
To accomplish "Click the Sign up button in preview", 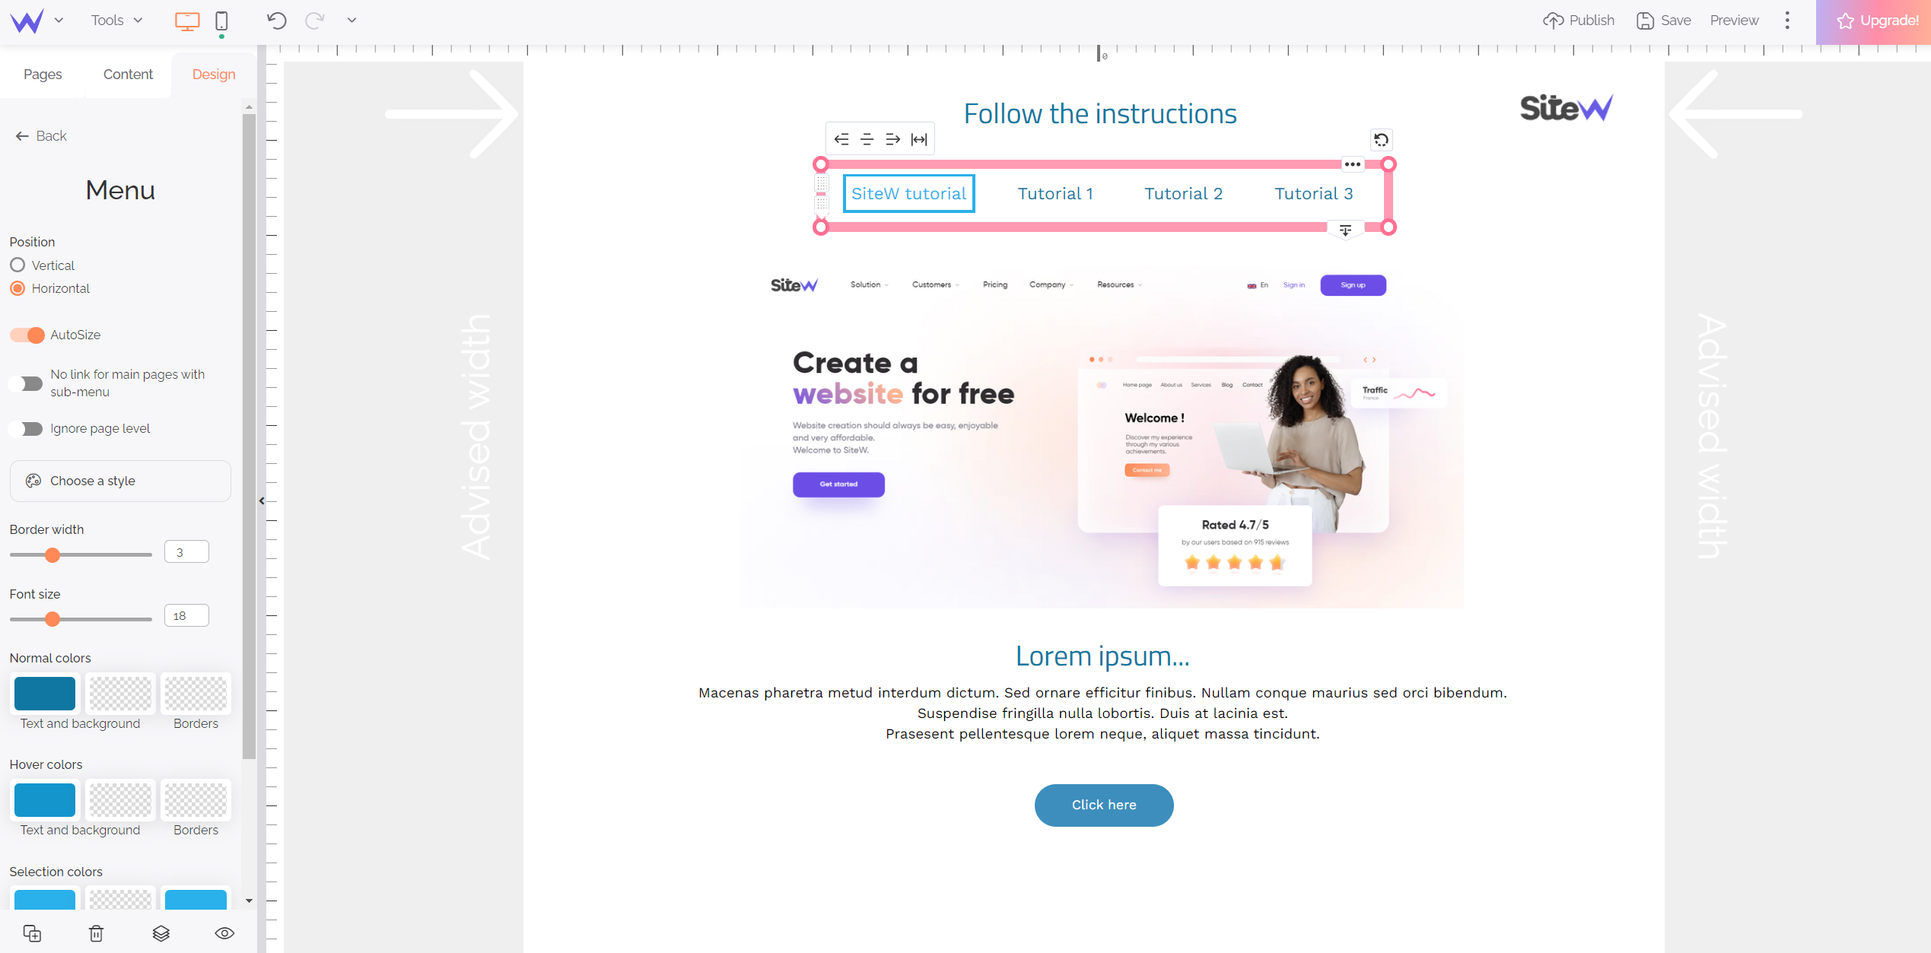I will (x=1354, y=284).
